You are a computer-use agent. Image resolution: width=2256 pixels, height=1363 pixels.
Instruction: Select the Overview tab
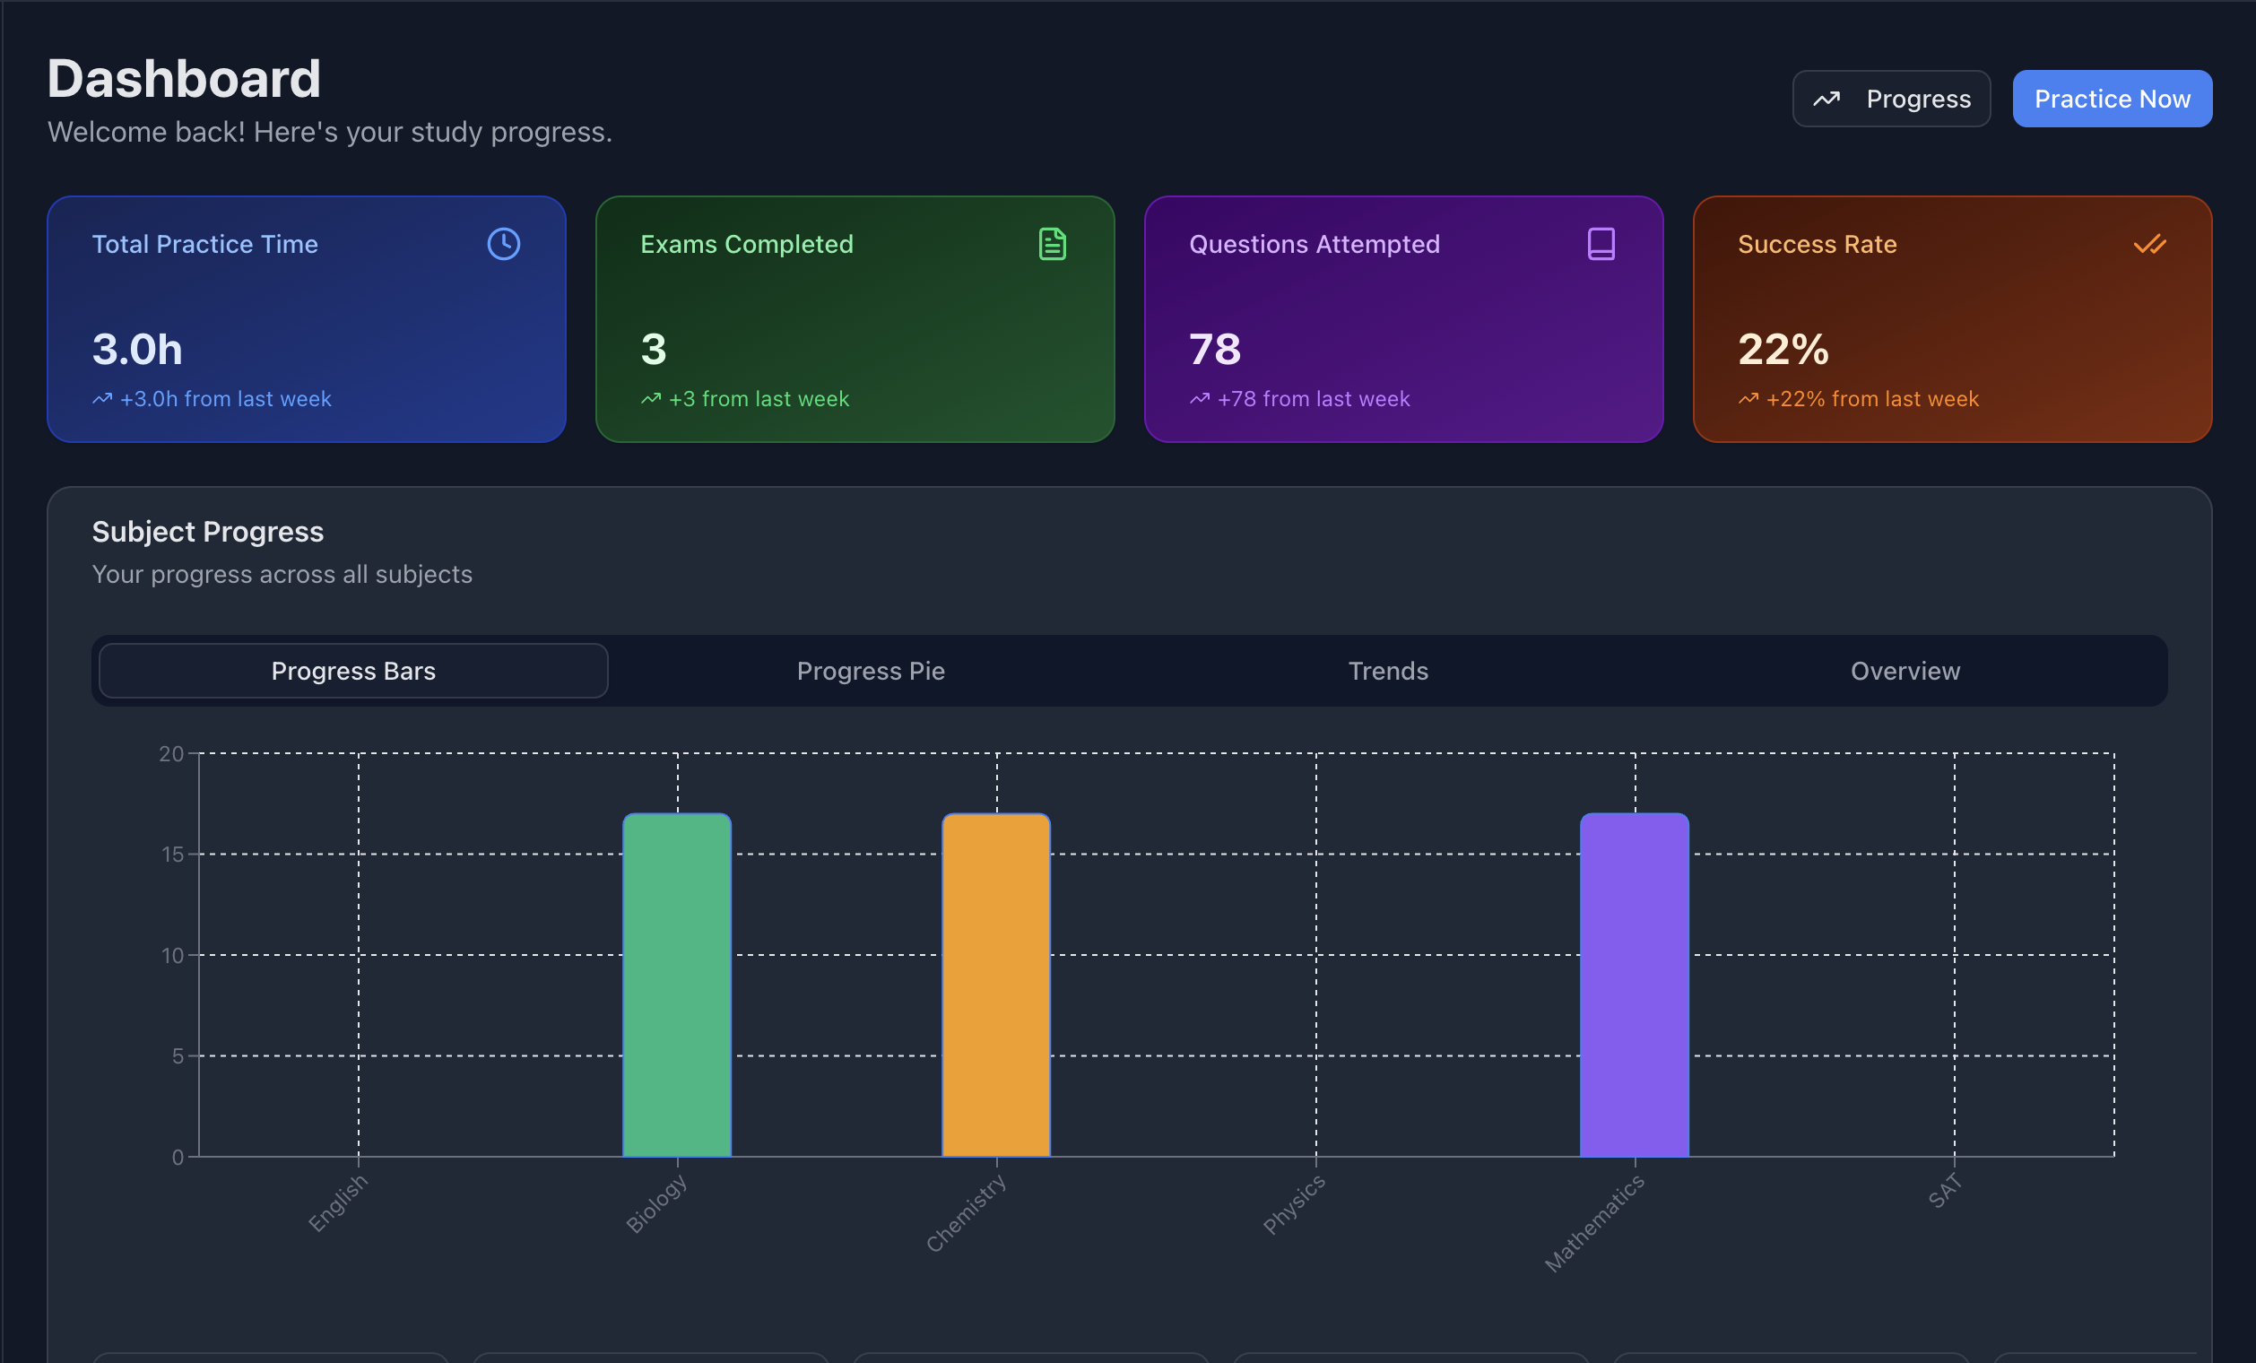[1905, 671]
